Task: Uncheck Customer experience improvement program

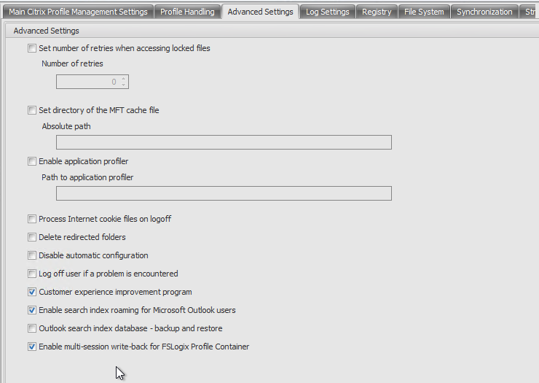Action: tap(32, 292)
